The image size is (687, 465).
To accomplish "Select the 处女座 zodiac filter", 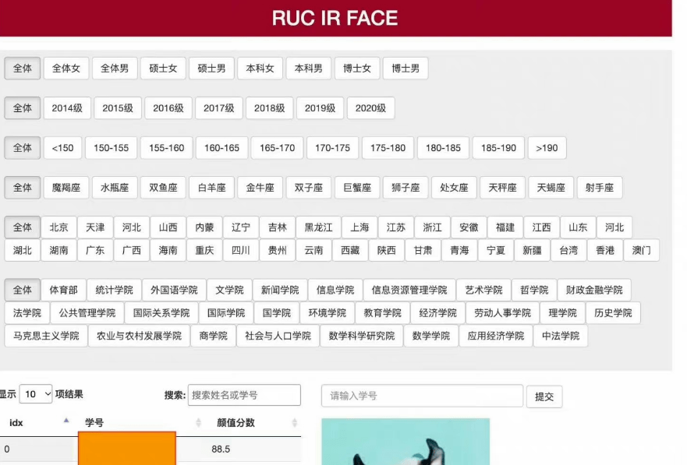I will tap(454, 188).
